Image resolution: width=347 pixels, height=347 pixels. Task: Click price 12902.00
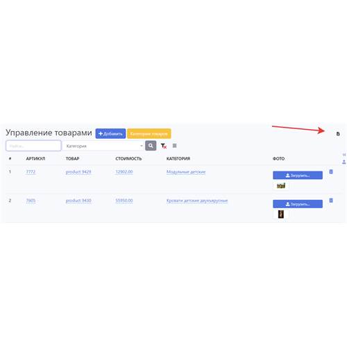coord(124,172)
